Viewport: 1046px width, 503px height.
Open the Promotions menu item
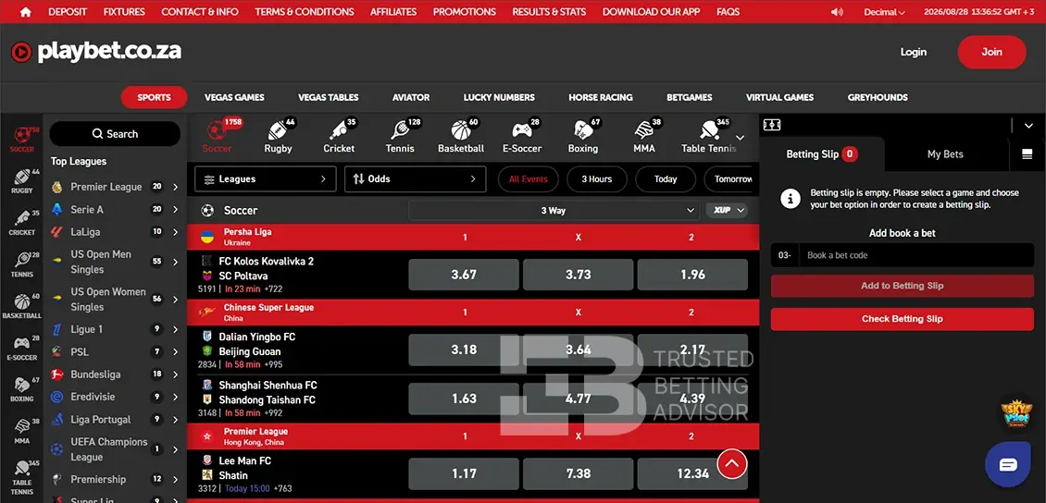point(465,12)
